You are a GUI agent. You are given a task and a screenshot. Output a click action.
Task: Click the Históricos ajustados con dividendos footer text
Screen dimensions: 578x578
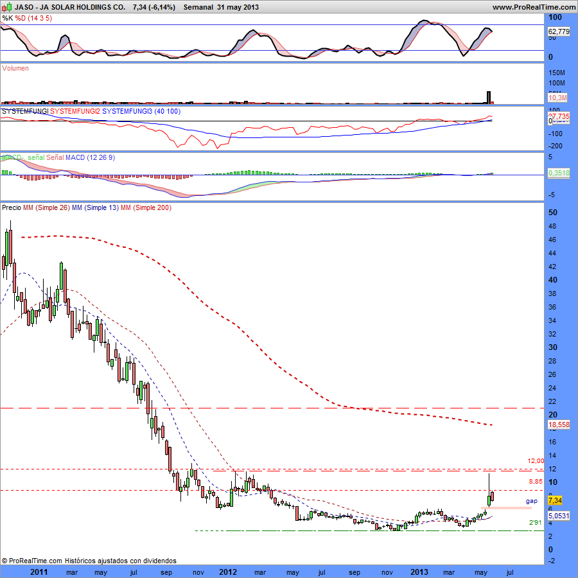[x=121, y=561]
